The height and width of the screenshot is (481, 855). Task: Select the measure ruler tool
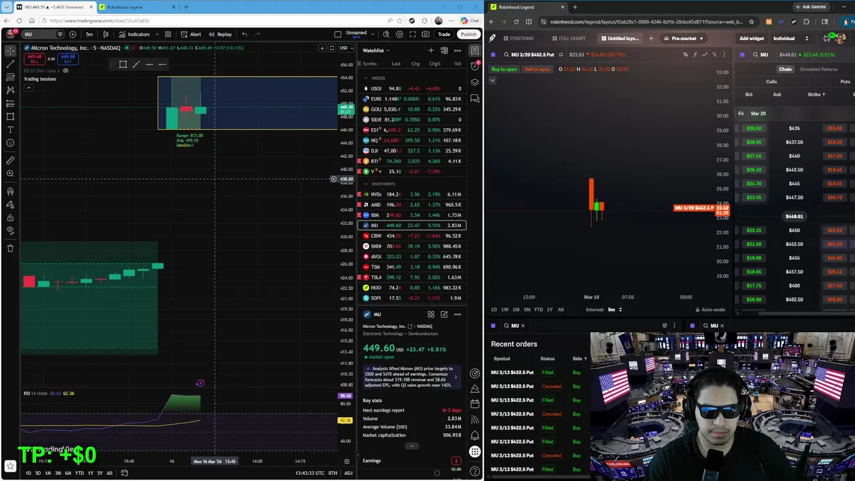(10, 160)
